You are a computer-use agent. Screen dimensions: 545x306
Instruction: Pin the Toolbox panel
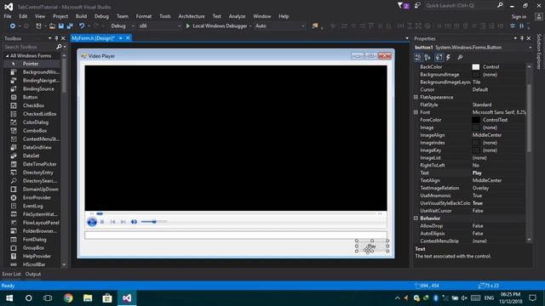[56, 38]
